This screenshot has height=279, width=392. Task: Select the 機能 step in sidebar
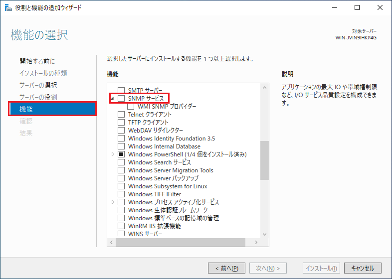(x=52, y=109)
